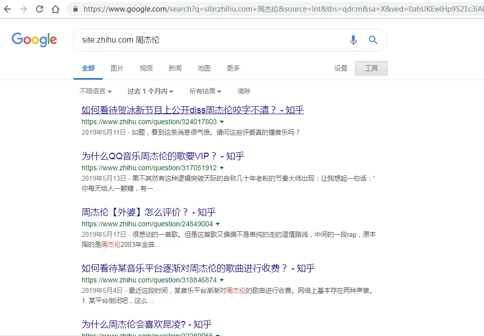Expand the 过去 1 个月内 time filter
Screen dimensions: 484x336
pos(150,91)
